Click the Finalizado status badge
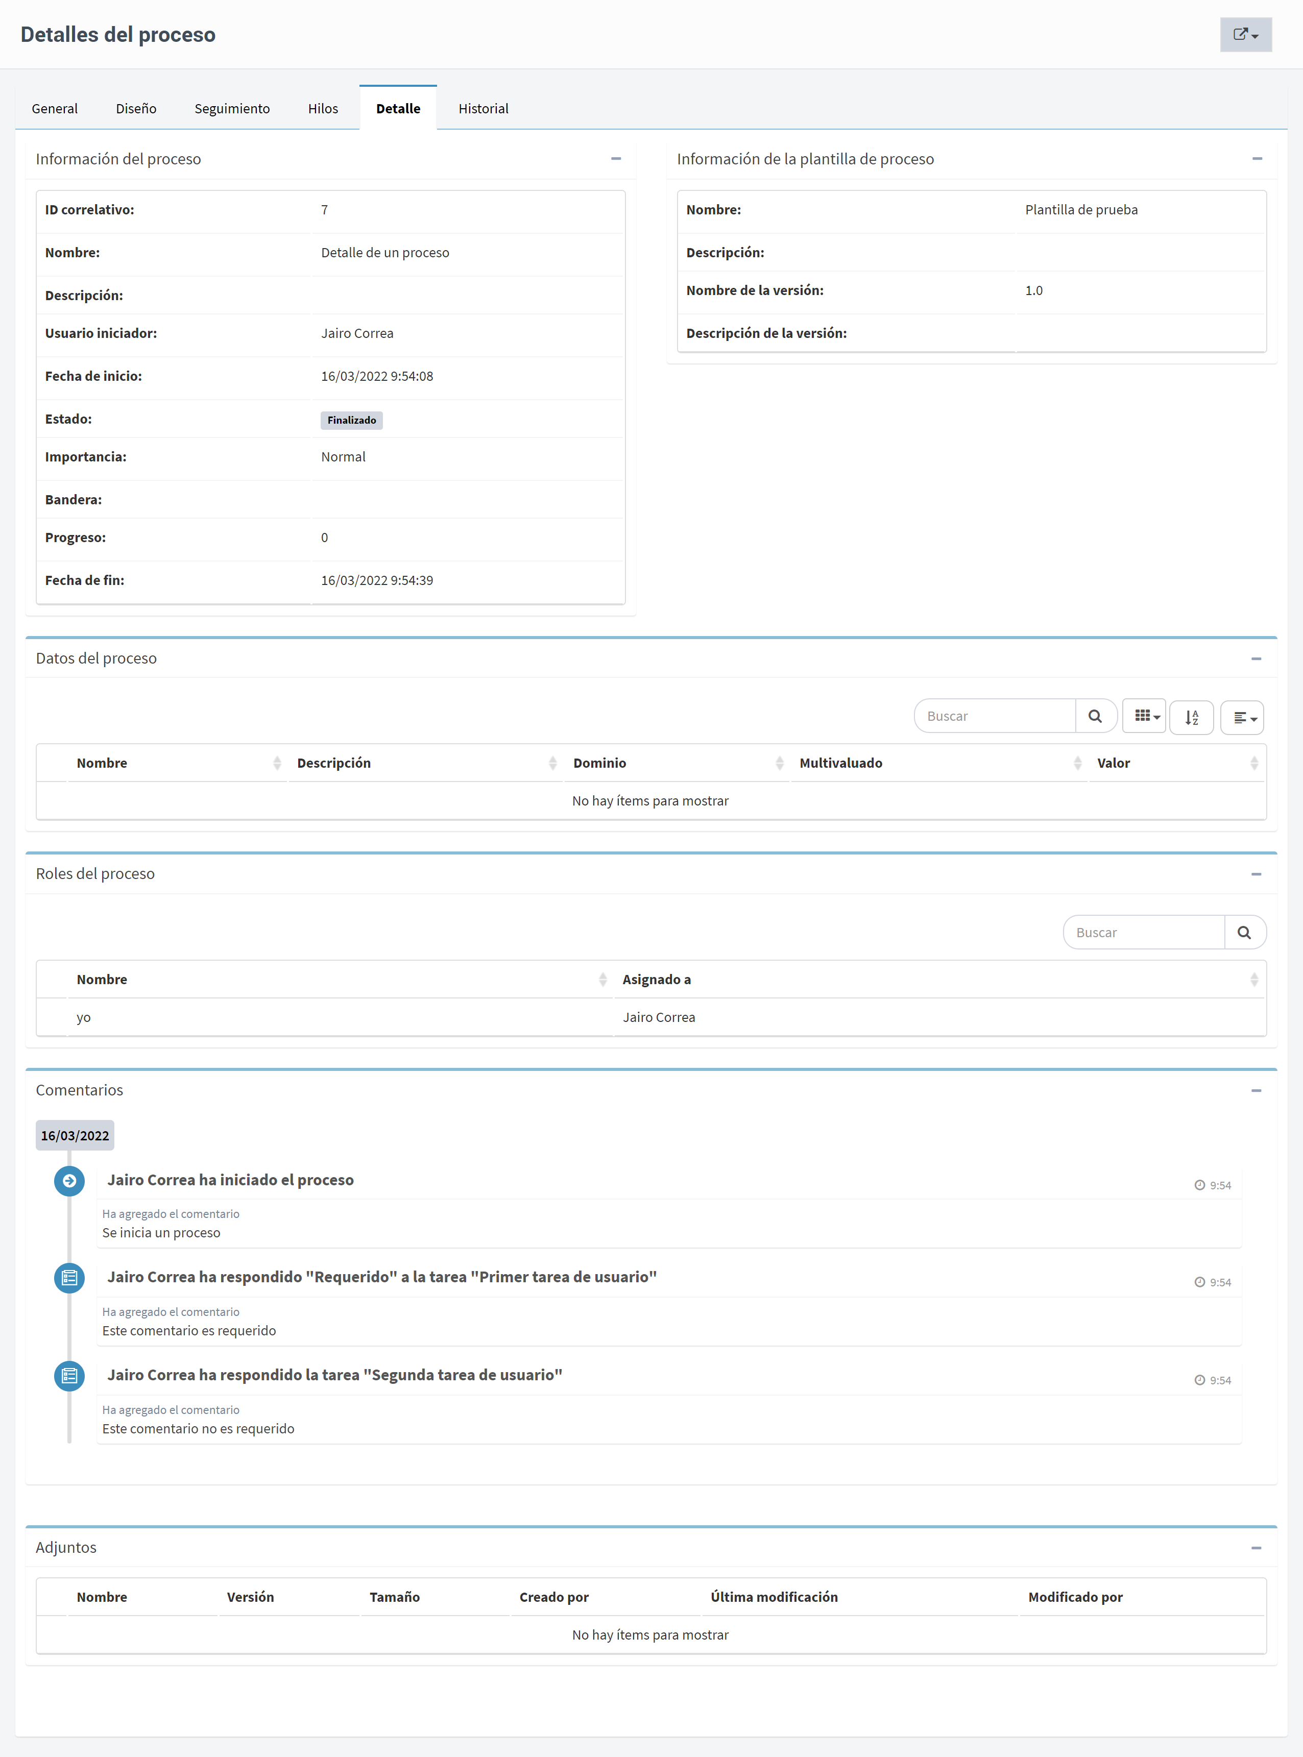This screenshot has height=1757, width=1303. [351, 420]
